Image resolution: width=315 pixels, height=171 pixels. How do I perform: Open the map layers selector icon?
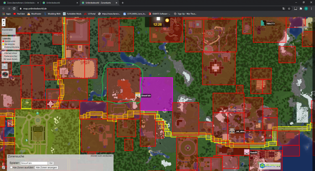pyautogui.click(x=5, y=66)
